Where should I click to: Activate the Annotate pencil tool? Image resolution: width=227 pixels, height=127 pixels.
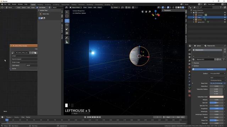(x=67, y=38)
